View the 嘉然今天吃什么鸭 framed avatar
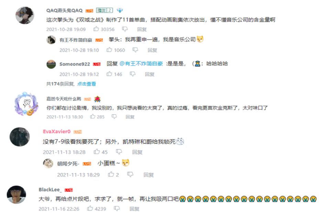The width and height of the screenshot is (323, 213). (x=26, y=104)
